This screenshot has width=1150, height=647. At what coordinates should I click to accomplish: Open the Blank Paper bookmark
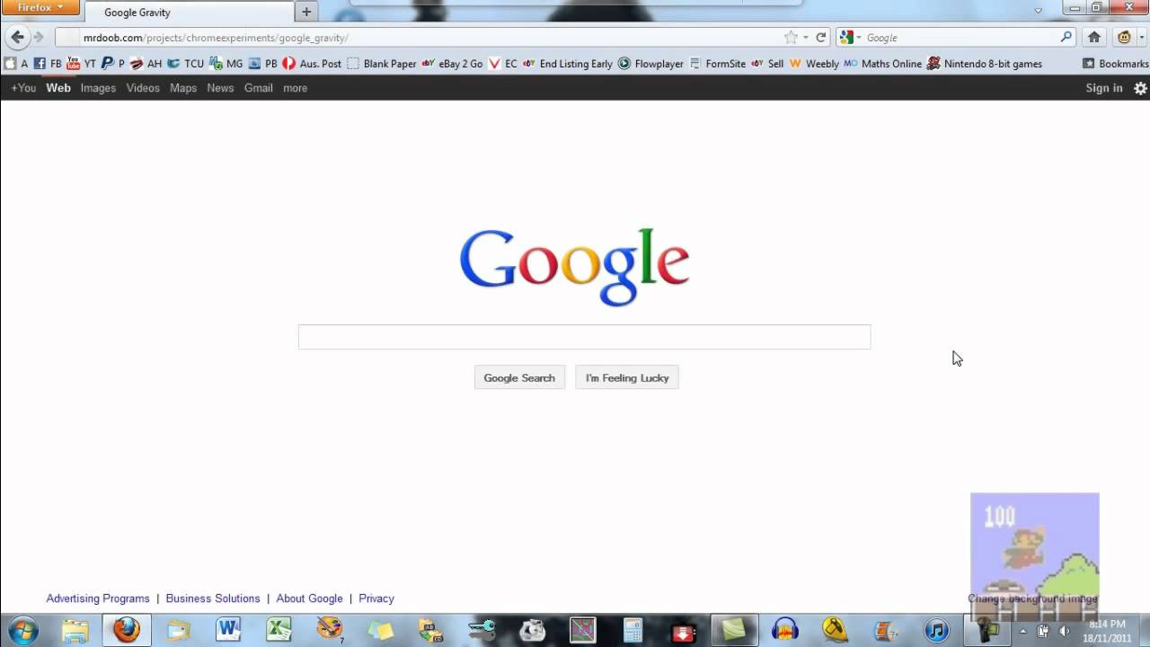[x=382, y=64]
